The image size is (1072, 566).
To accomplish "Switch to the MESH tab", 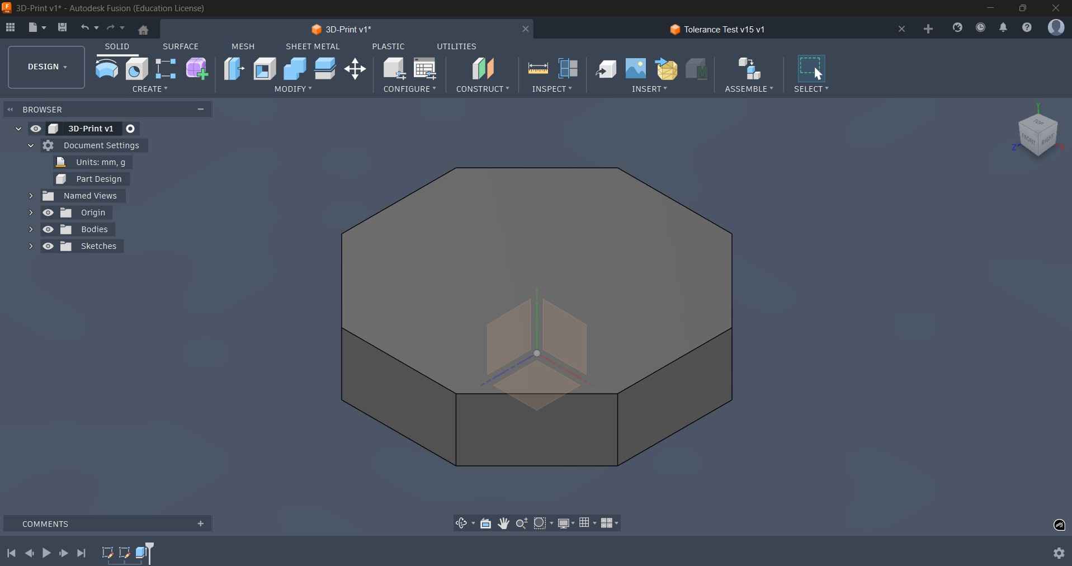I will tap(243, 46).
